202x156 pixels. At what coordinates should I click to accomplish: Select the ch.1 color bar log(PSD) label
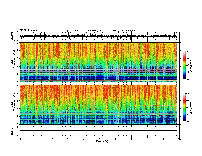[191, 67]
